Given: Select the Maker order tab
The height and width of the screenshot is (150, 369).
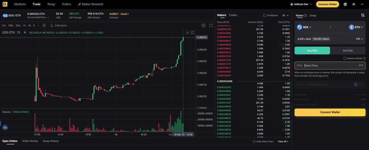Looking at the screenshot, I should (x=300, y=15).
